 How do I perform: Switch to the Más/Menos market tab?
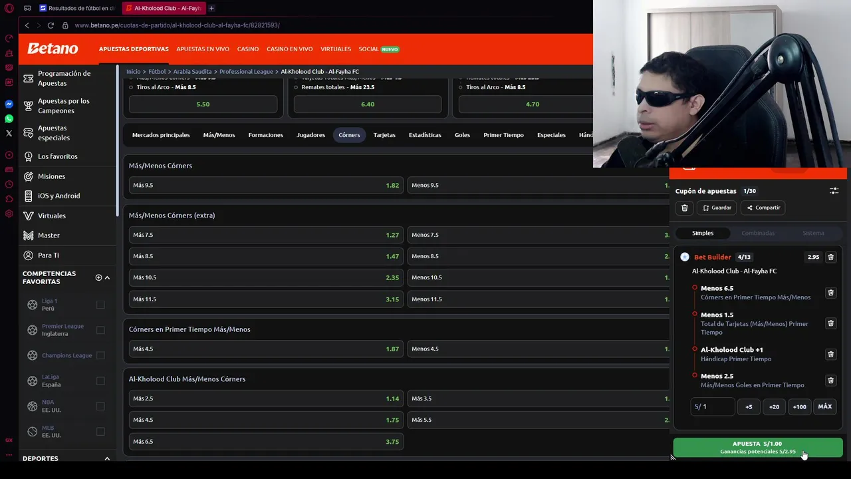click(x=219, y=135)
